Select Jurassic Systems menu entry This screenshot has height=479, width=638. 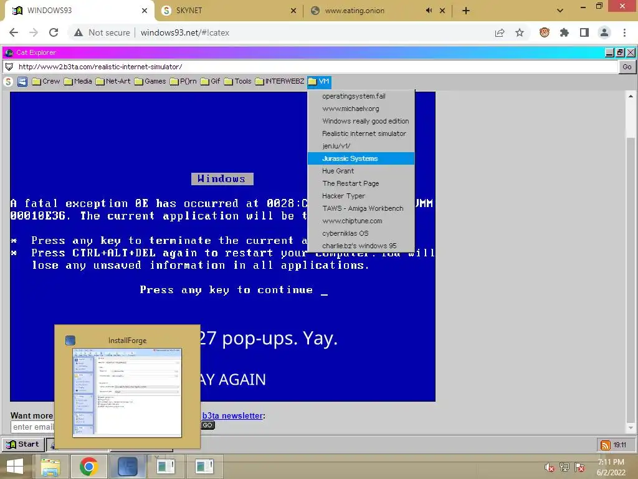point(361,158)
